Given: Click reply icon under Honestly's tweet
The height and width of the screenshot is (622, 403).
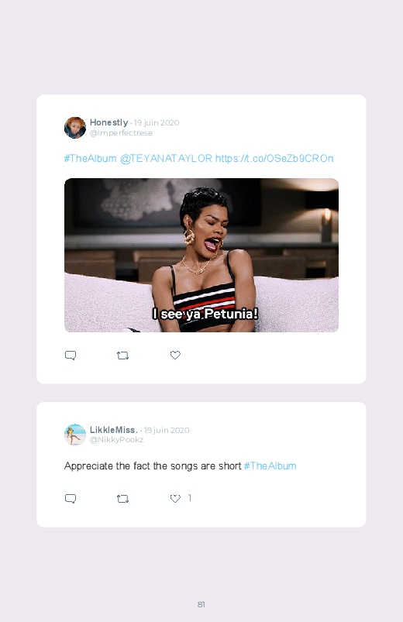Looking at the screenshot, I should pyautogui.click(x=71, y=355).
